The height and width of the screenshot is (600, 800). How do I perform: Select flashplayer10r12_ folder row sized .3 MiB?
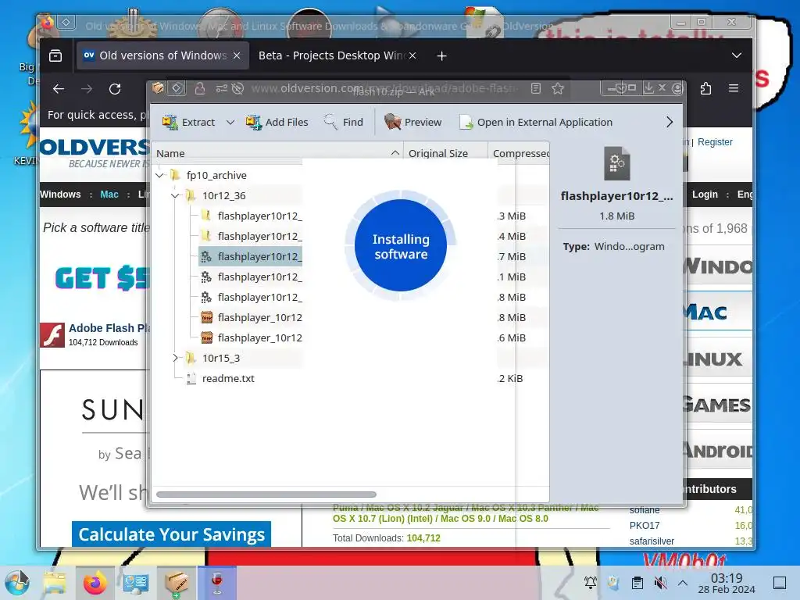[250, 216]
